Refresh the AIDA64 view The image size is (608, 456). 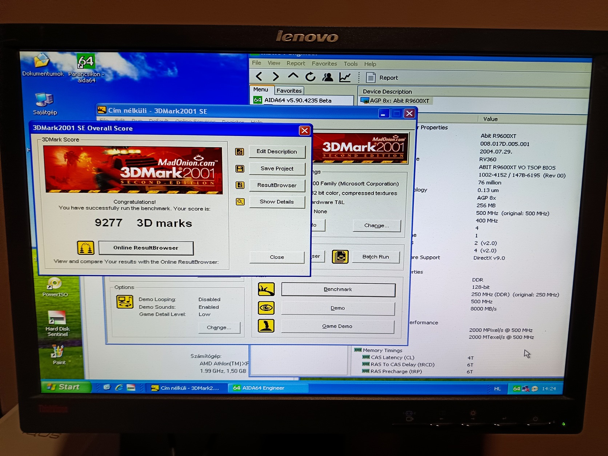[x=310, y=77]
